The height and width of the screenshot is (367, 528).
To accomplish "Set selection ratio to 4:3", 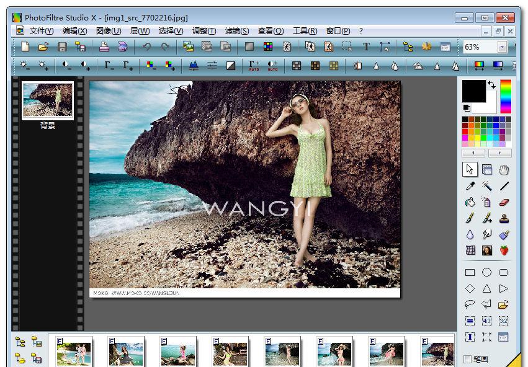I will click(x=486, y=321).
